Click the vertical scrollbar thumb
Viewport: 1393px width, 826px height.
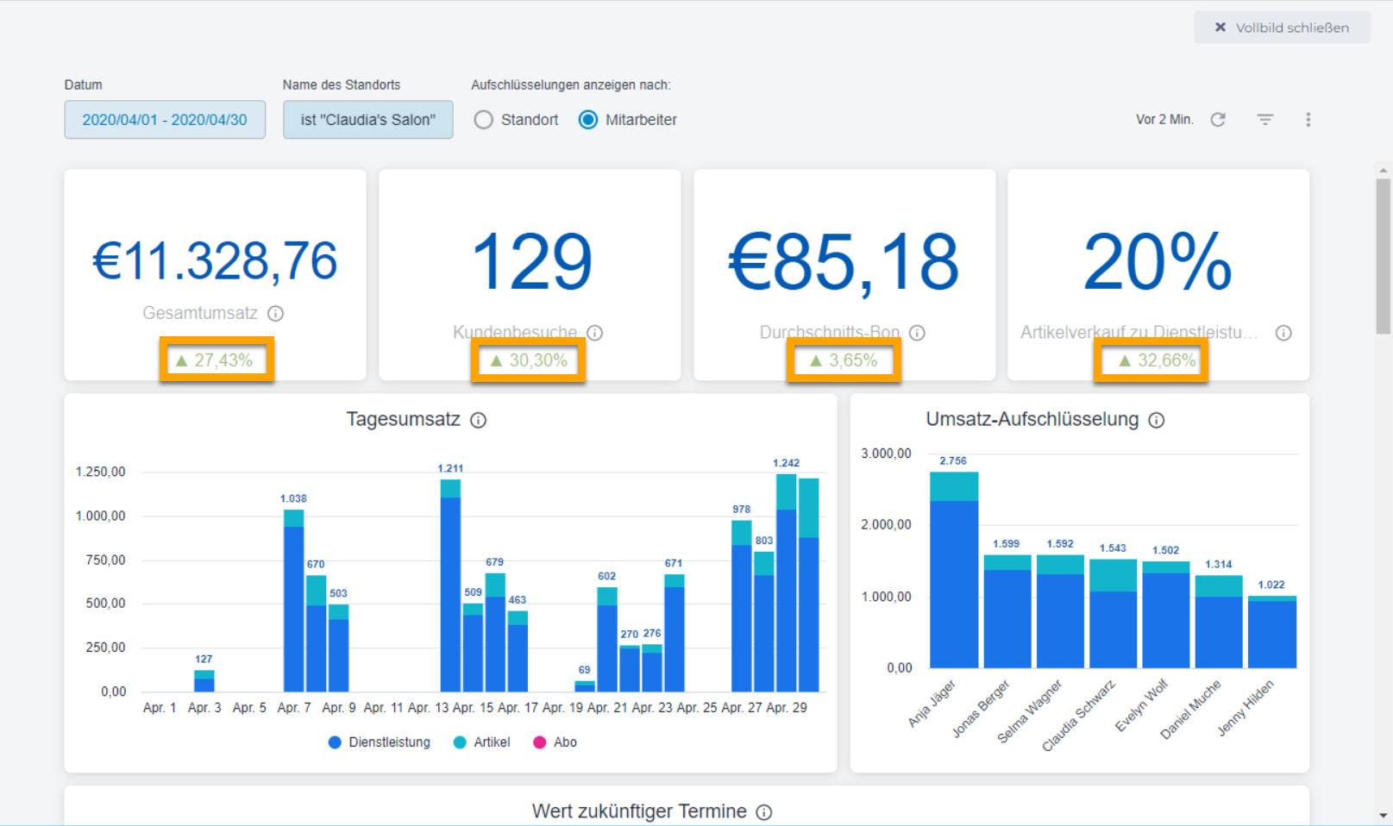1384,255
